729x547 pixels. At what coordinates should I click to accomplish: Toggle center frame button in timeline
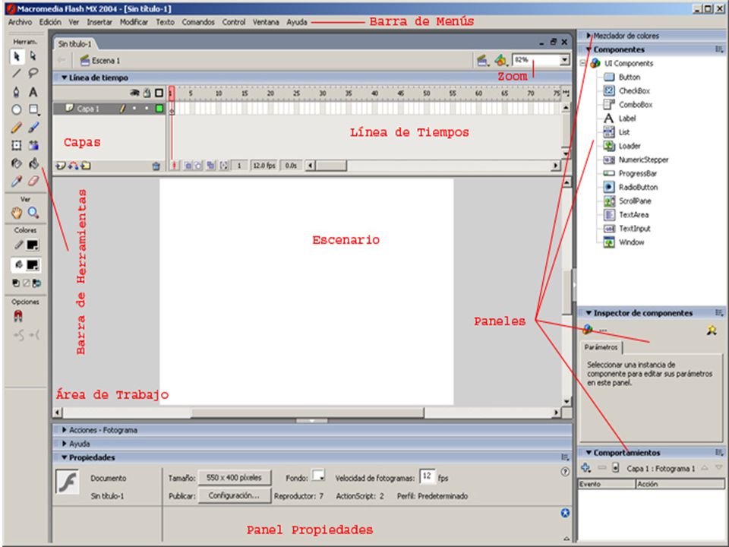click(175, 166)
